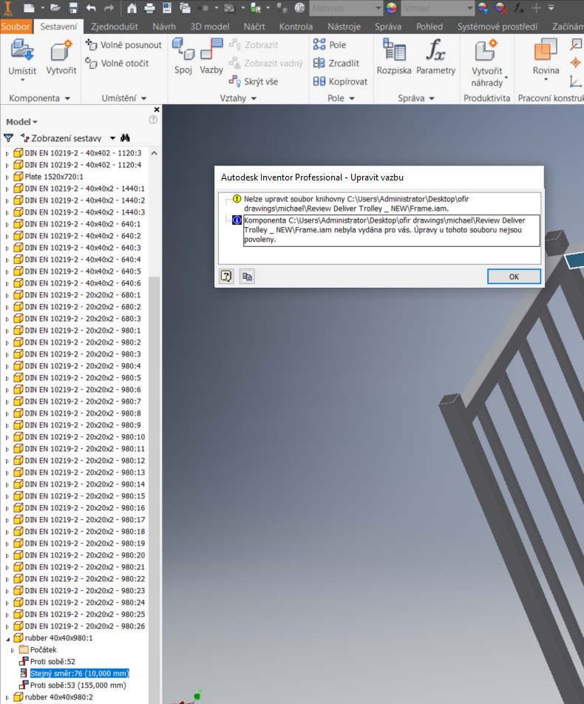Click the help icon in the dialog
Screen dimensions: 584x704
tap(226, 276)
